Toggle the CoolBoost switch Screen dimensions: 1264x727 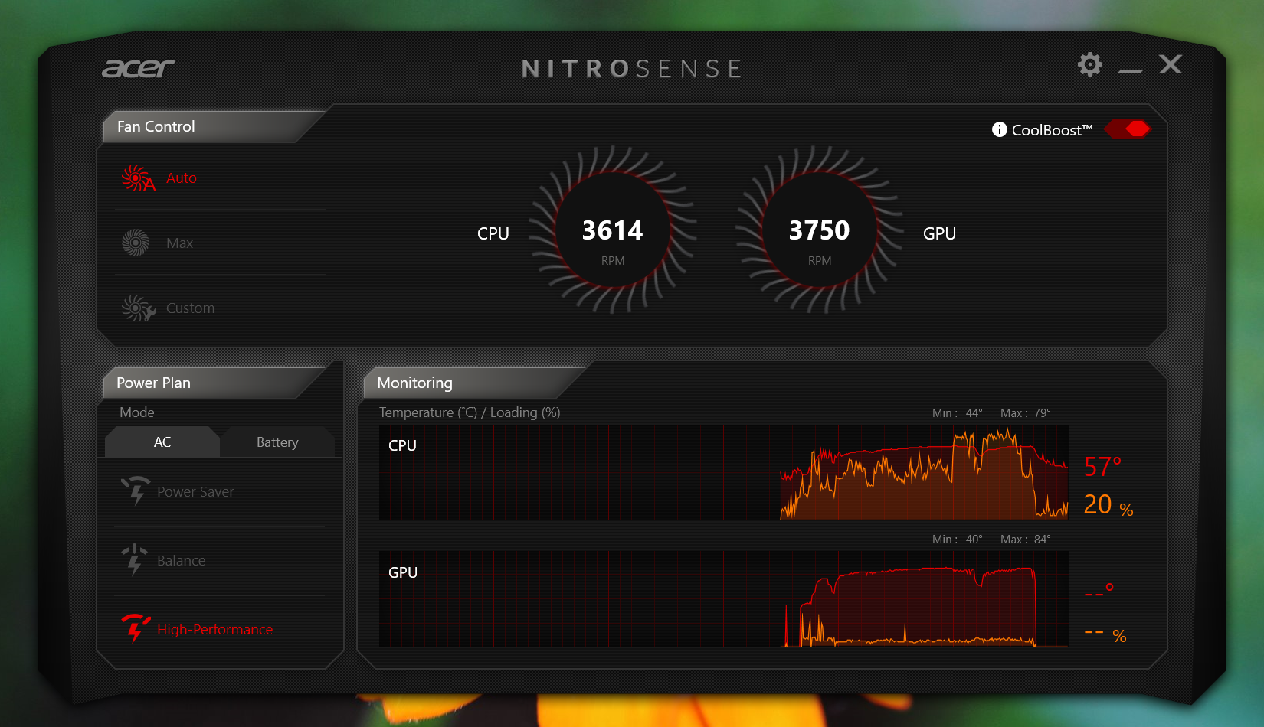1128,129
